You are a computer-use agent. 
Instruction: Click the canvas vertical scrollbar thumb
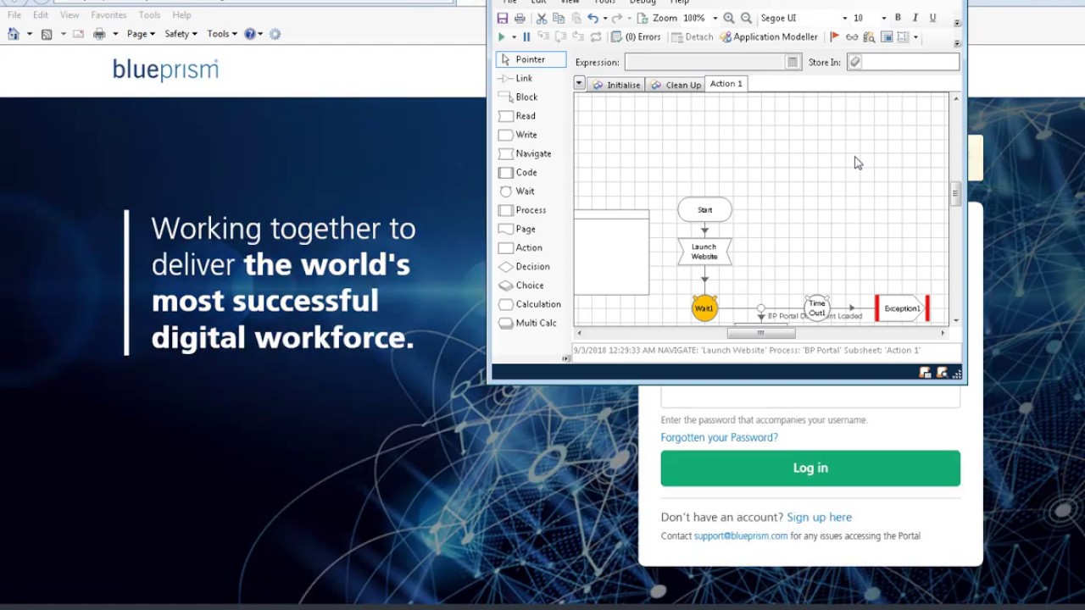(x=955, y=193)
